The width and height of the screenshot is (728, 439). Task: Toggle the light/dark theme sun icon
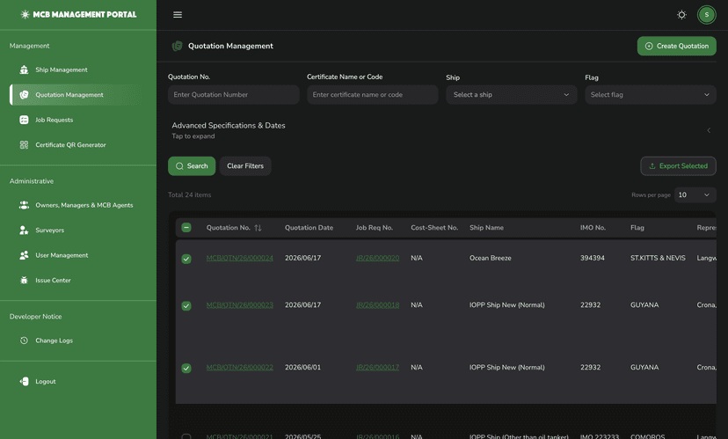click(x=681, y=15)
